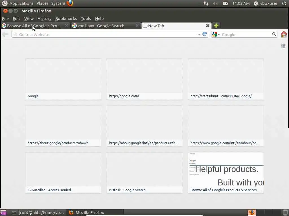Switch to root@hhh terminal taskbar button
Viewport: 289px width, 216px height.
tap(38, 213)
